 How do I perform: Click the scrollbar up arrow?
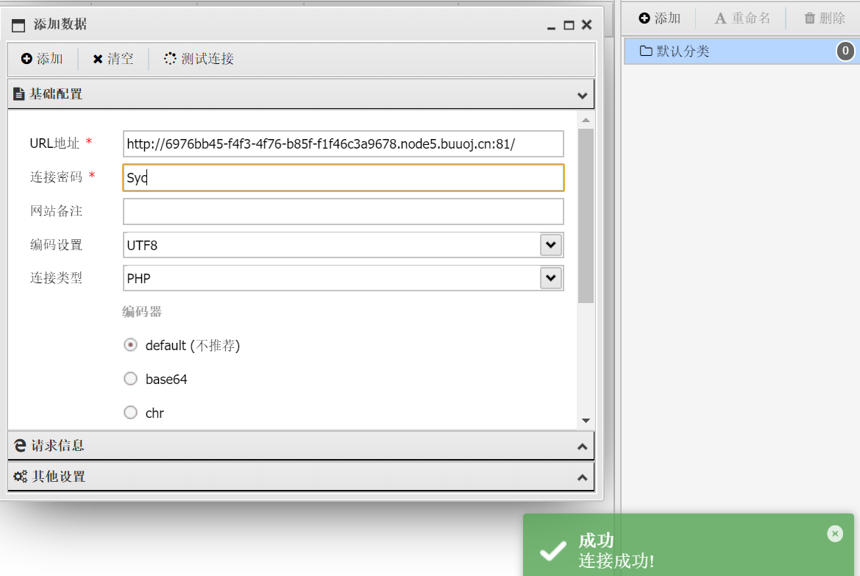click(x=586, y=120)
